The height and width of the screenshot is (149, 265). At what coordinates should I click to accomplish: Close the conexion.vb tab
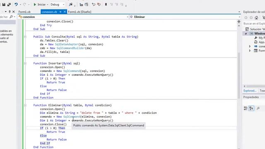65,12
